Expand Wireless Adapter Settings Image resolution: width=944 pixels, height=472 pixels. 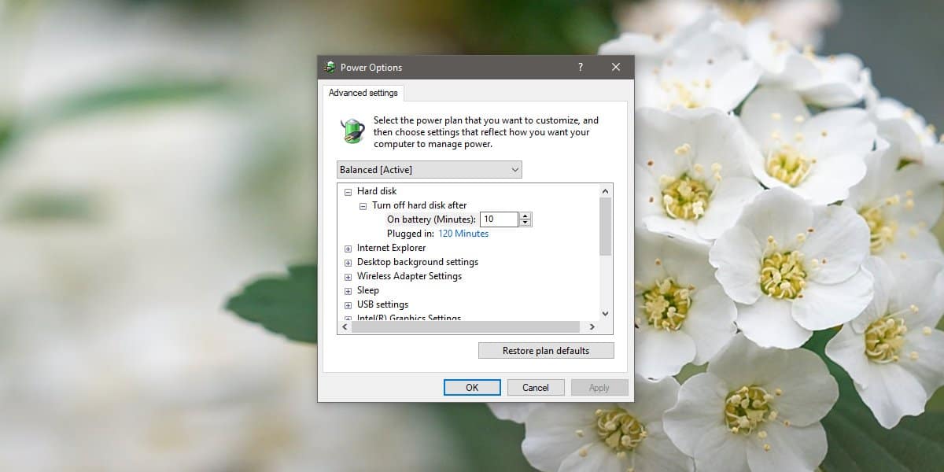click(x=348, y=276)
